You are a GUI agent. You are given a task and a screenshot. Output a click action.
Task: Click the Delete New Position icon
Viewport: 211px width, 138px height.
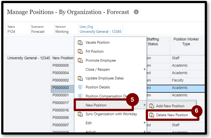[151, 115]
